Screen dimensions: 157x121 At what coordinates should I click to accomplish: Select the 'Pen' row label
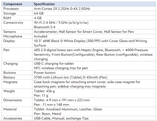coord(6,50)
